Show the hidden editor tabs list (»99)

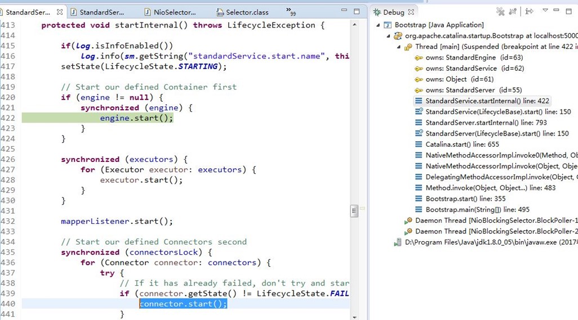(291, 12)
